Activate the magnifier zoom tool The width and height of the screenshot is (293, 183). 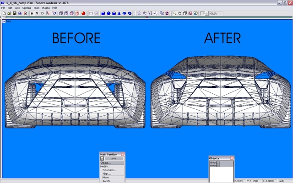tap(175, 13)
